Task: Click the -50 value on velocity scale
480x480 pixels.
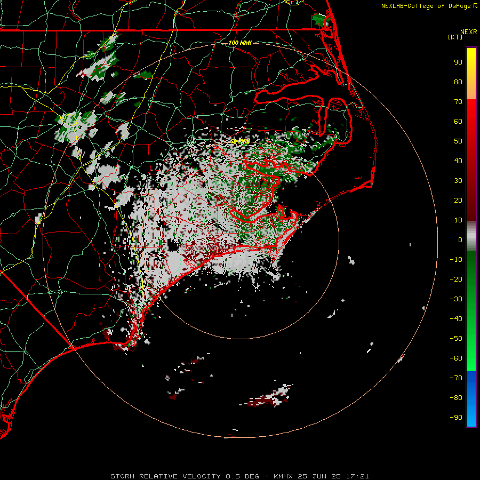Action: [x=456, y=339]
